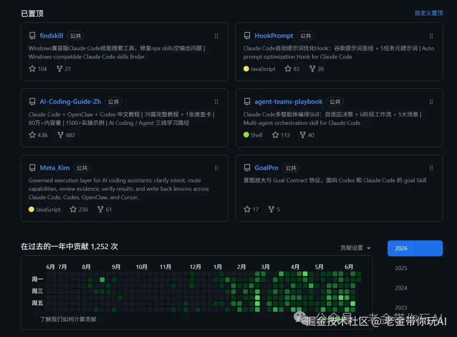
Task: View findskill's 104 stargazers
Action: [38, 69]
